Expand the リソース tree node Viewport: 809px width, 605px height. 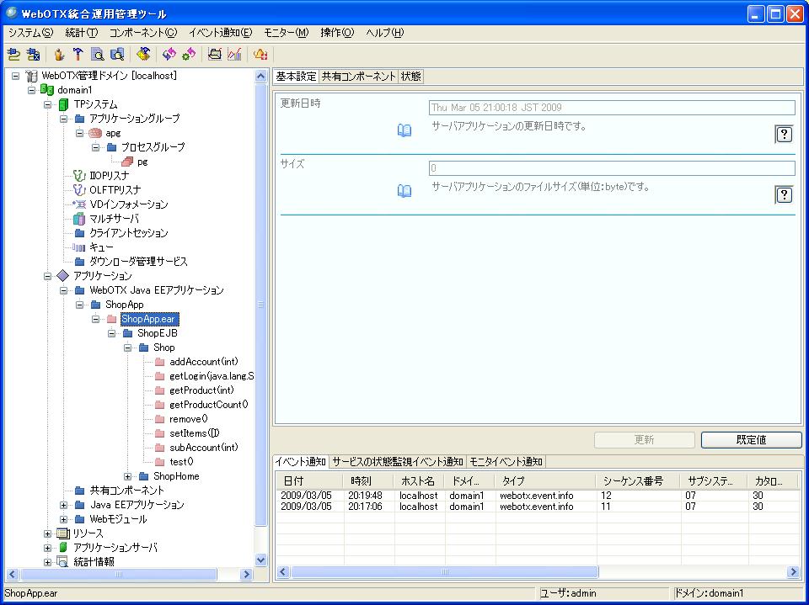click(48, 533)
